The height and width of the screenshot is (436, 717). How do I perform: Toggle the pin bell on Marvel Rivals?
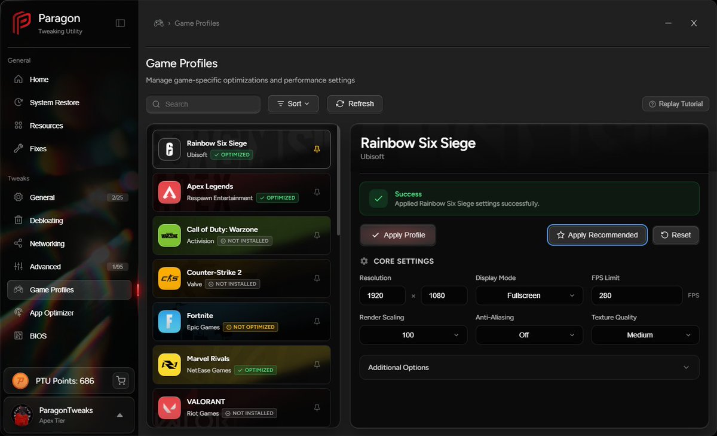click(x=317, y=364)
